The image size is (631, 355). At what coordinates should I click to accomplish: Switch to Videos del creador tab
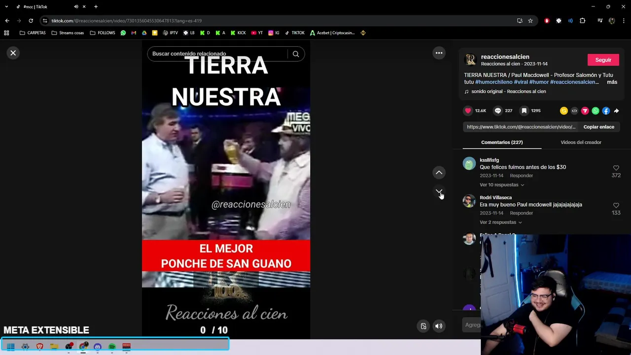[x=581, y=142]
